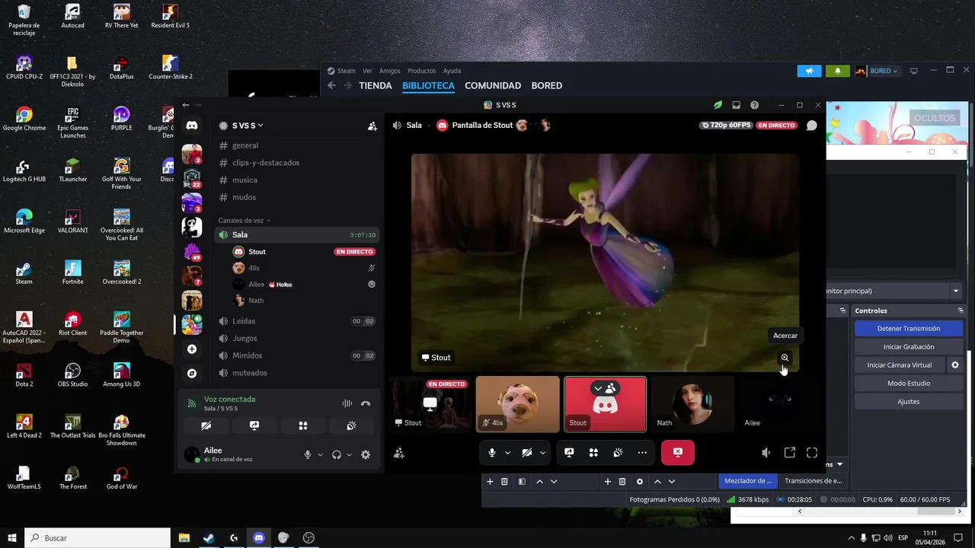Click chevron above Stout Discord tile
The height and width of the screenshot is (548, 975).
point(598,389)
